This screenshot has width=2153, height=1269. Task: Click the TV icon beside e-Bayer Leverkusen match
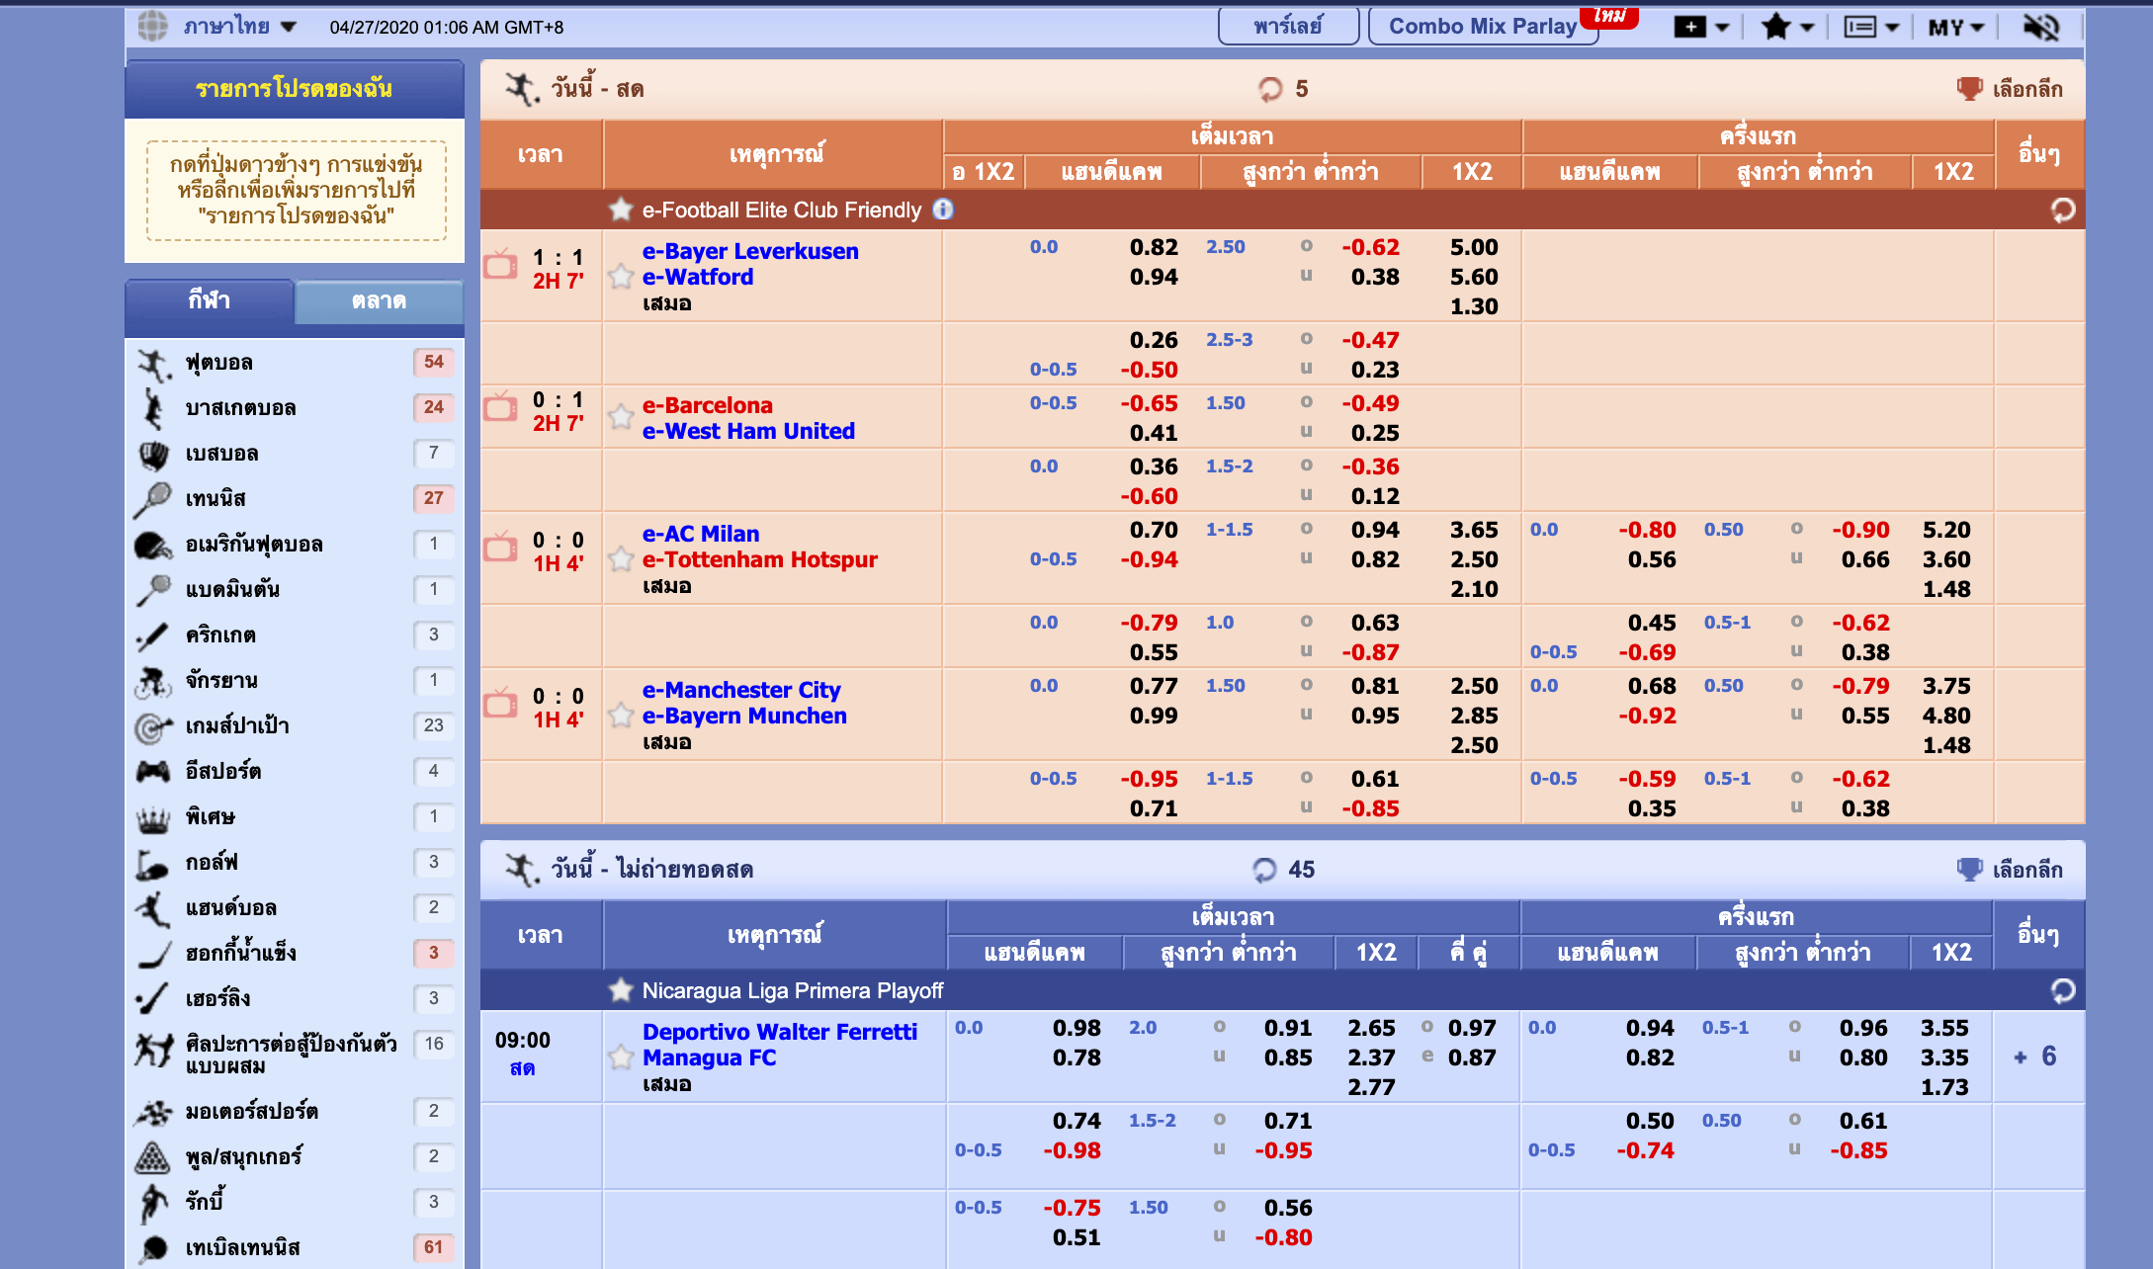pyautogui.click(x=500, y=265)
